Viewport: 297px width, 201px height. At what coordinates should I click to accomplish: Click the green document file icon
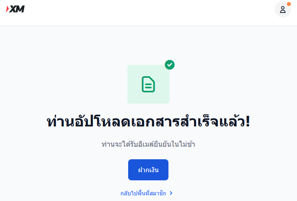(x=148, y=84)
